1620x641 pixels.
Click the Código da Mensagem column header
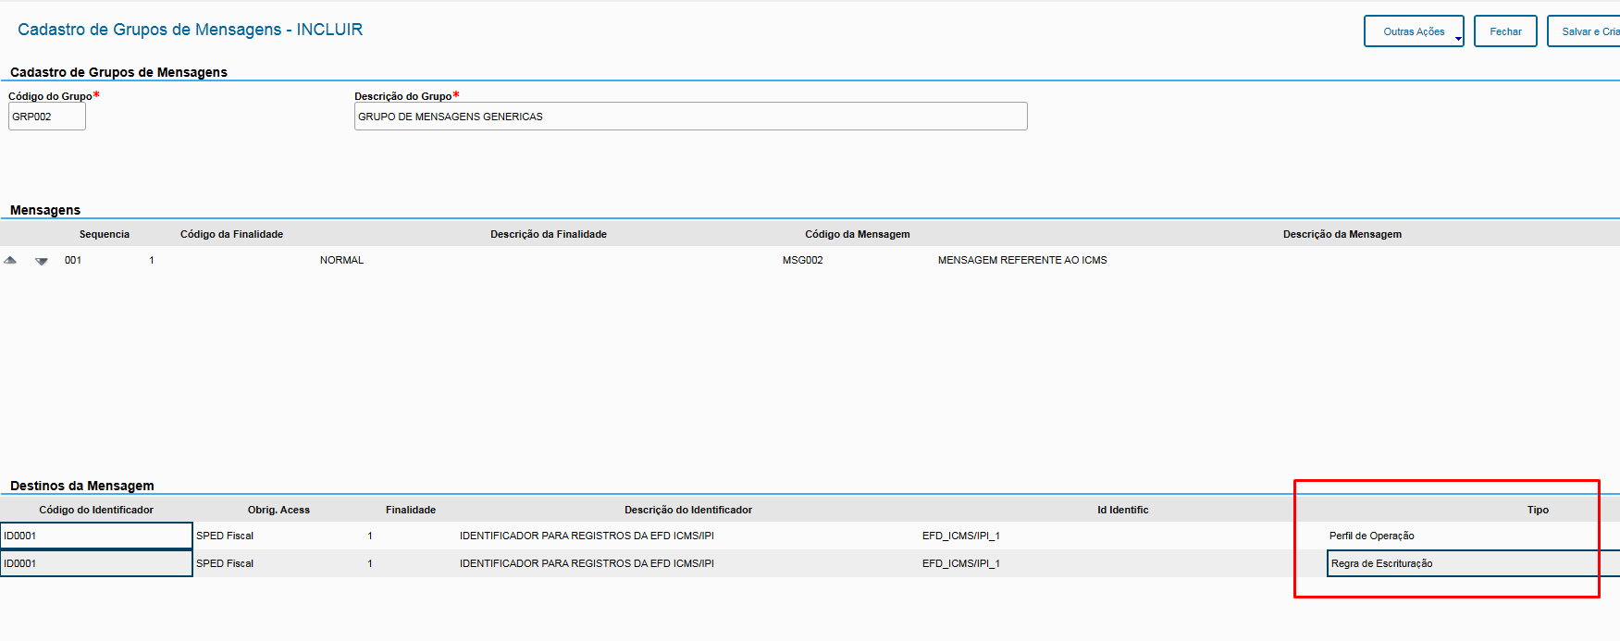click(857, 234)
